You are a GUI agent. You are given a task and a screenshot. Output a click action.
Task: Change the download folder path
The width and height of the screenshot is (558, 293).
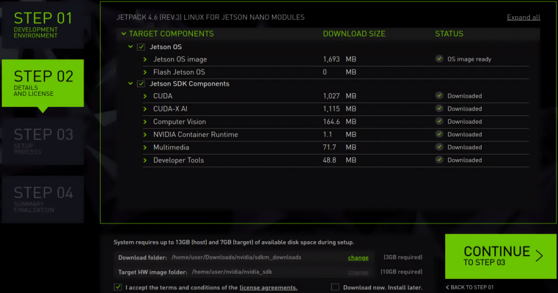pyautogui.click(x=358, y=258)
